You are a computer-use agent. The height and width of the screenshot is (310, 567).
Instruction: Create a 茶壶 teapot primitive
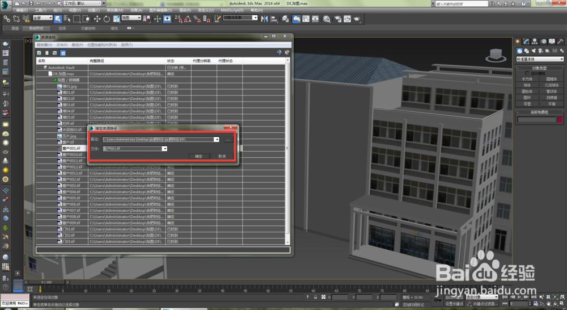[x=527, y=104]
